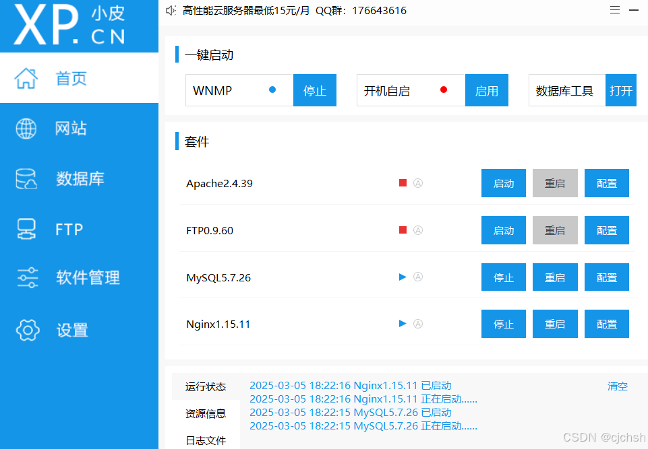Click the 套件 section heading
Screen dimensions: 648x449
point(197,141)
